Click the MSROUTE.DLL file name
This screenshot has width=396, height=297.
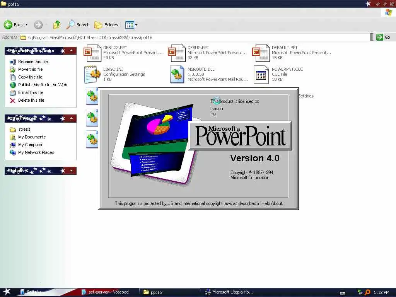(x=201, y=69)
